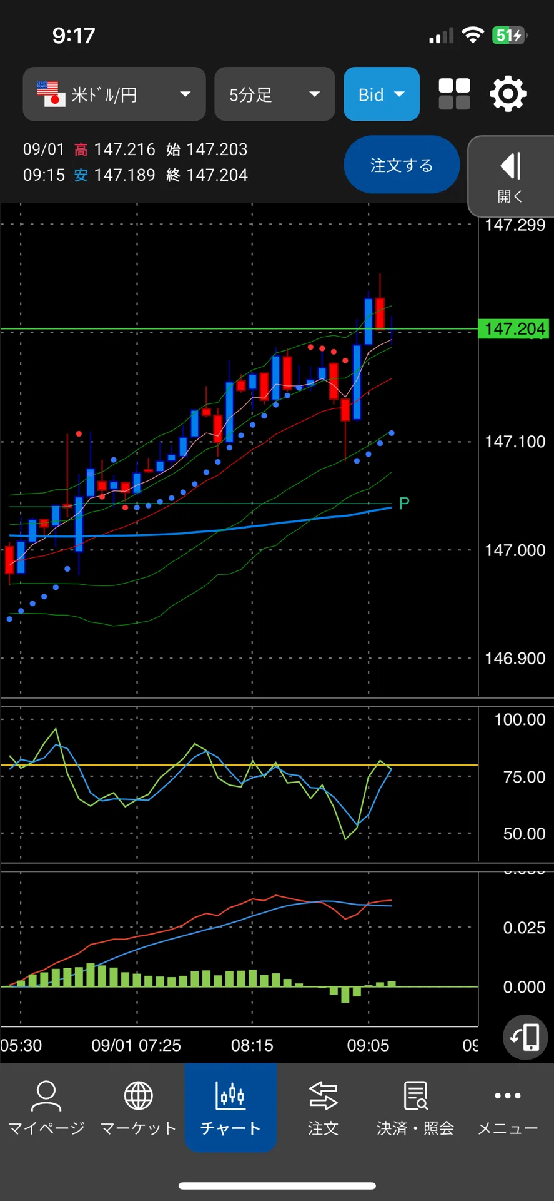Check the battery indicator in status bar
Screen dimensions: 554x1201
pyautogui.click(x=510, y=36)
